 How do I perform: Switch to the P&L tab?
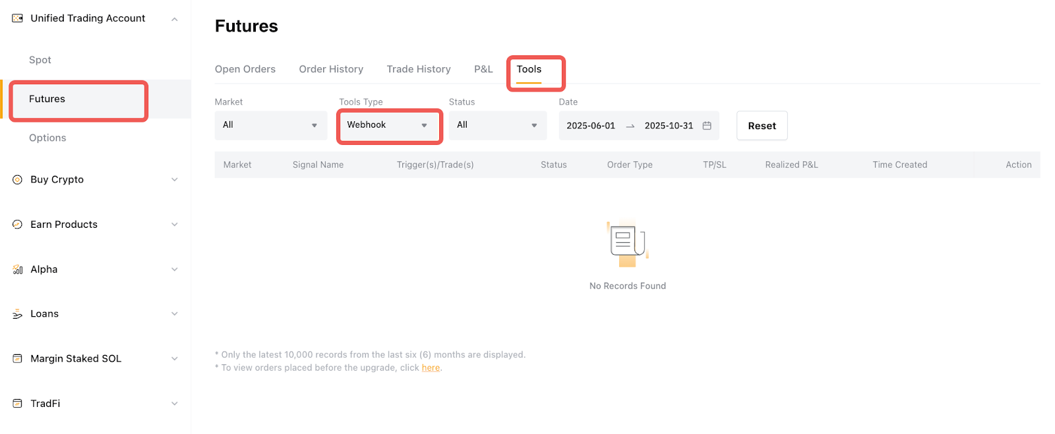[x=483, y=69]
